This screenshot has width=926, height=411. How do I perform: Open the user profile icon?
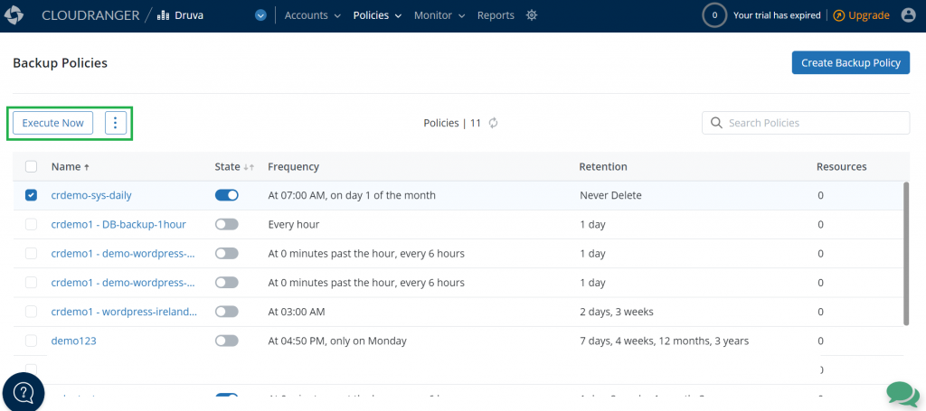point(908,15)
